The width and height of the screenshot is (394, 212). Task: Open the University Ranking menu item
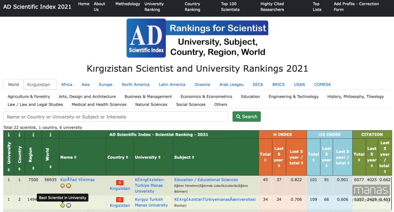pyautogui.click(x=154, y=7)
